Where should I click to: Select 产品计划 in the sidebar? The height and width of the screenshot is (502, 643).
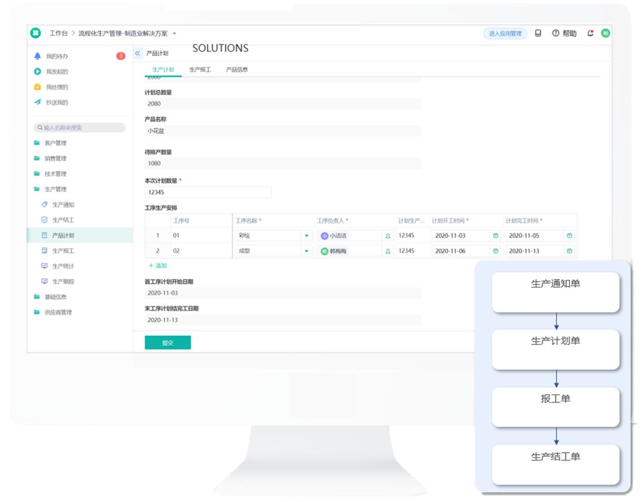80,235
